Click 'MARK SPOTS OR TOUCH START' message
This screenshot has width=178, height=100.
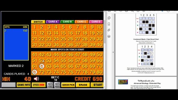(x=67, y=49)
